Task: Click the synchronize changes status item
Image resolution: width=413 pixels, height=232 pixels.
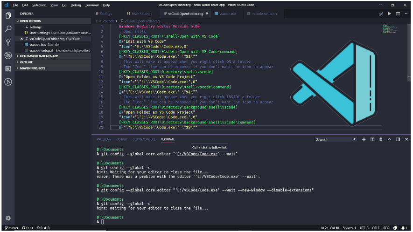Action: (28, 228)
